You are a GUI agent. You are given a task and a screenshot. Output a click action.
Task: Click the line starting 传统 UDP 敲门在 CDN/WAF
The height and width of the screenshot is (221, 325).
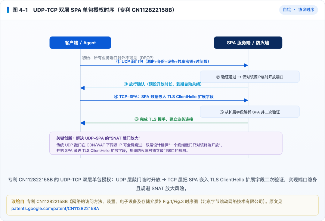(139, 145)
